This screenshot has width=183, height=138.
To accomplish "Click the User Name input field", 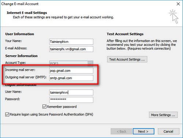I will click(x=71, y=93).
